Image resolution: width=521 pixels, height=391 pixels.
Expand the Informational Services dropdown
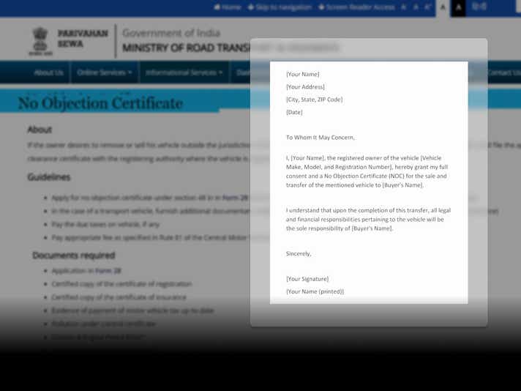tap(184, 72)
